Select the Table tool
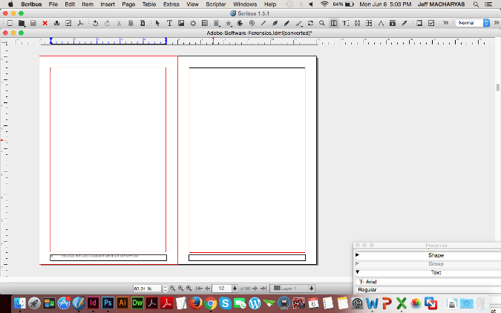Image resolution: width=501 pixels, height=313 pixels. point(204,24)
